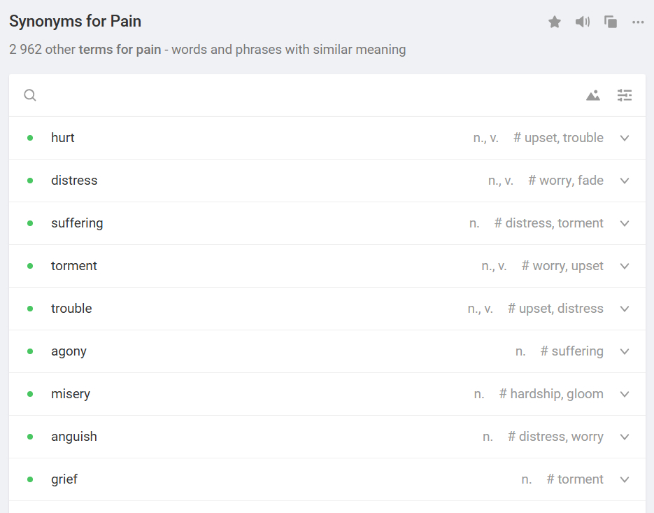The height and width of the screenshot is (513, 654).
Task: Click the green dot beside hurt
Action: coord(30,139)
